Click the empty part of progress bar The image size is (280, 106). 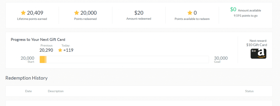coord(127,60)
